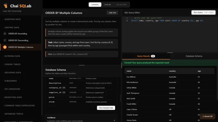Expand the QUERYING DATA section
Image resolution: width=218 pixels, height=122 pixels.
click(13, 19)
